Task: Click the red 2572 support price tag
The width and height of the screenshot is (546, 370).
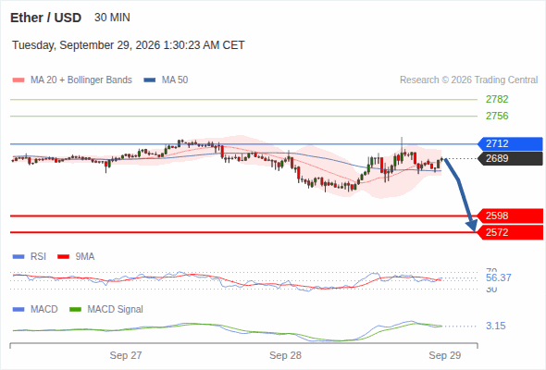Action: [x=511, y=232]
